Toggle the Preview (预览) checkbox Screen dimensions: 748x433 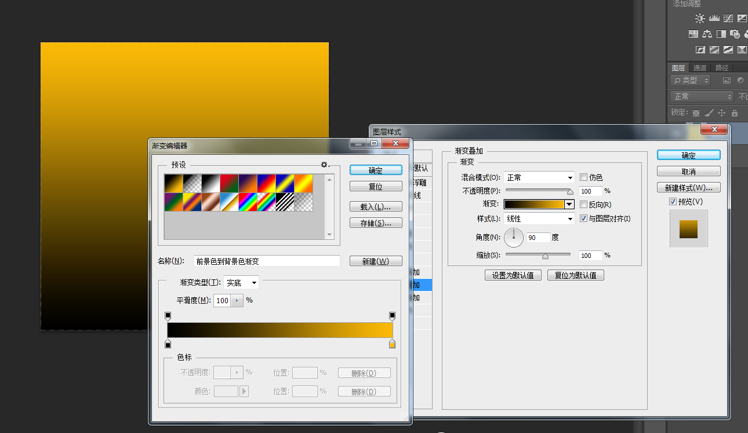(673, 202)
